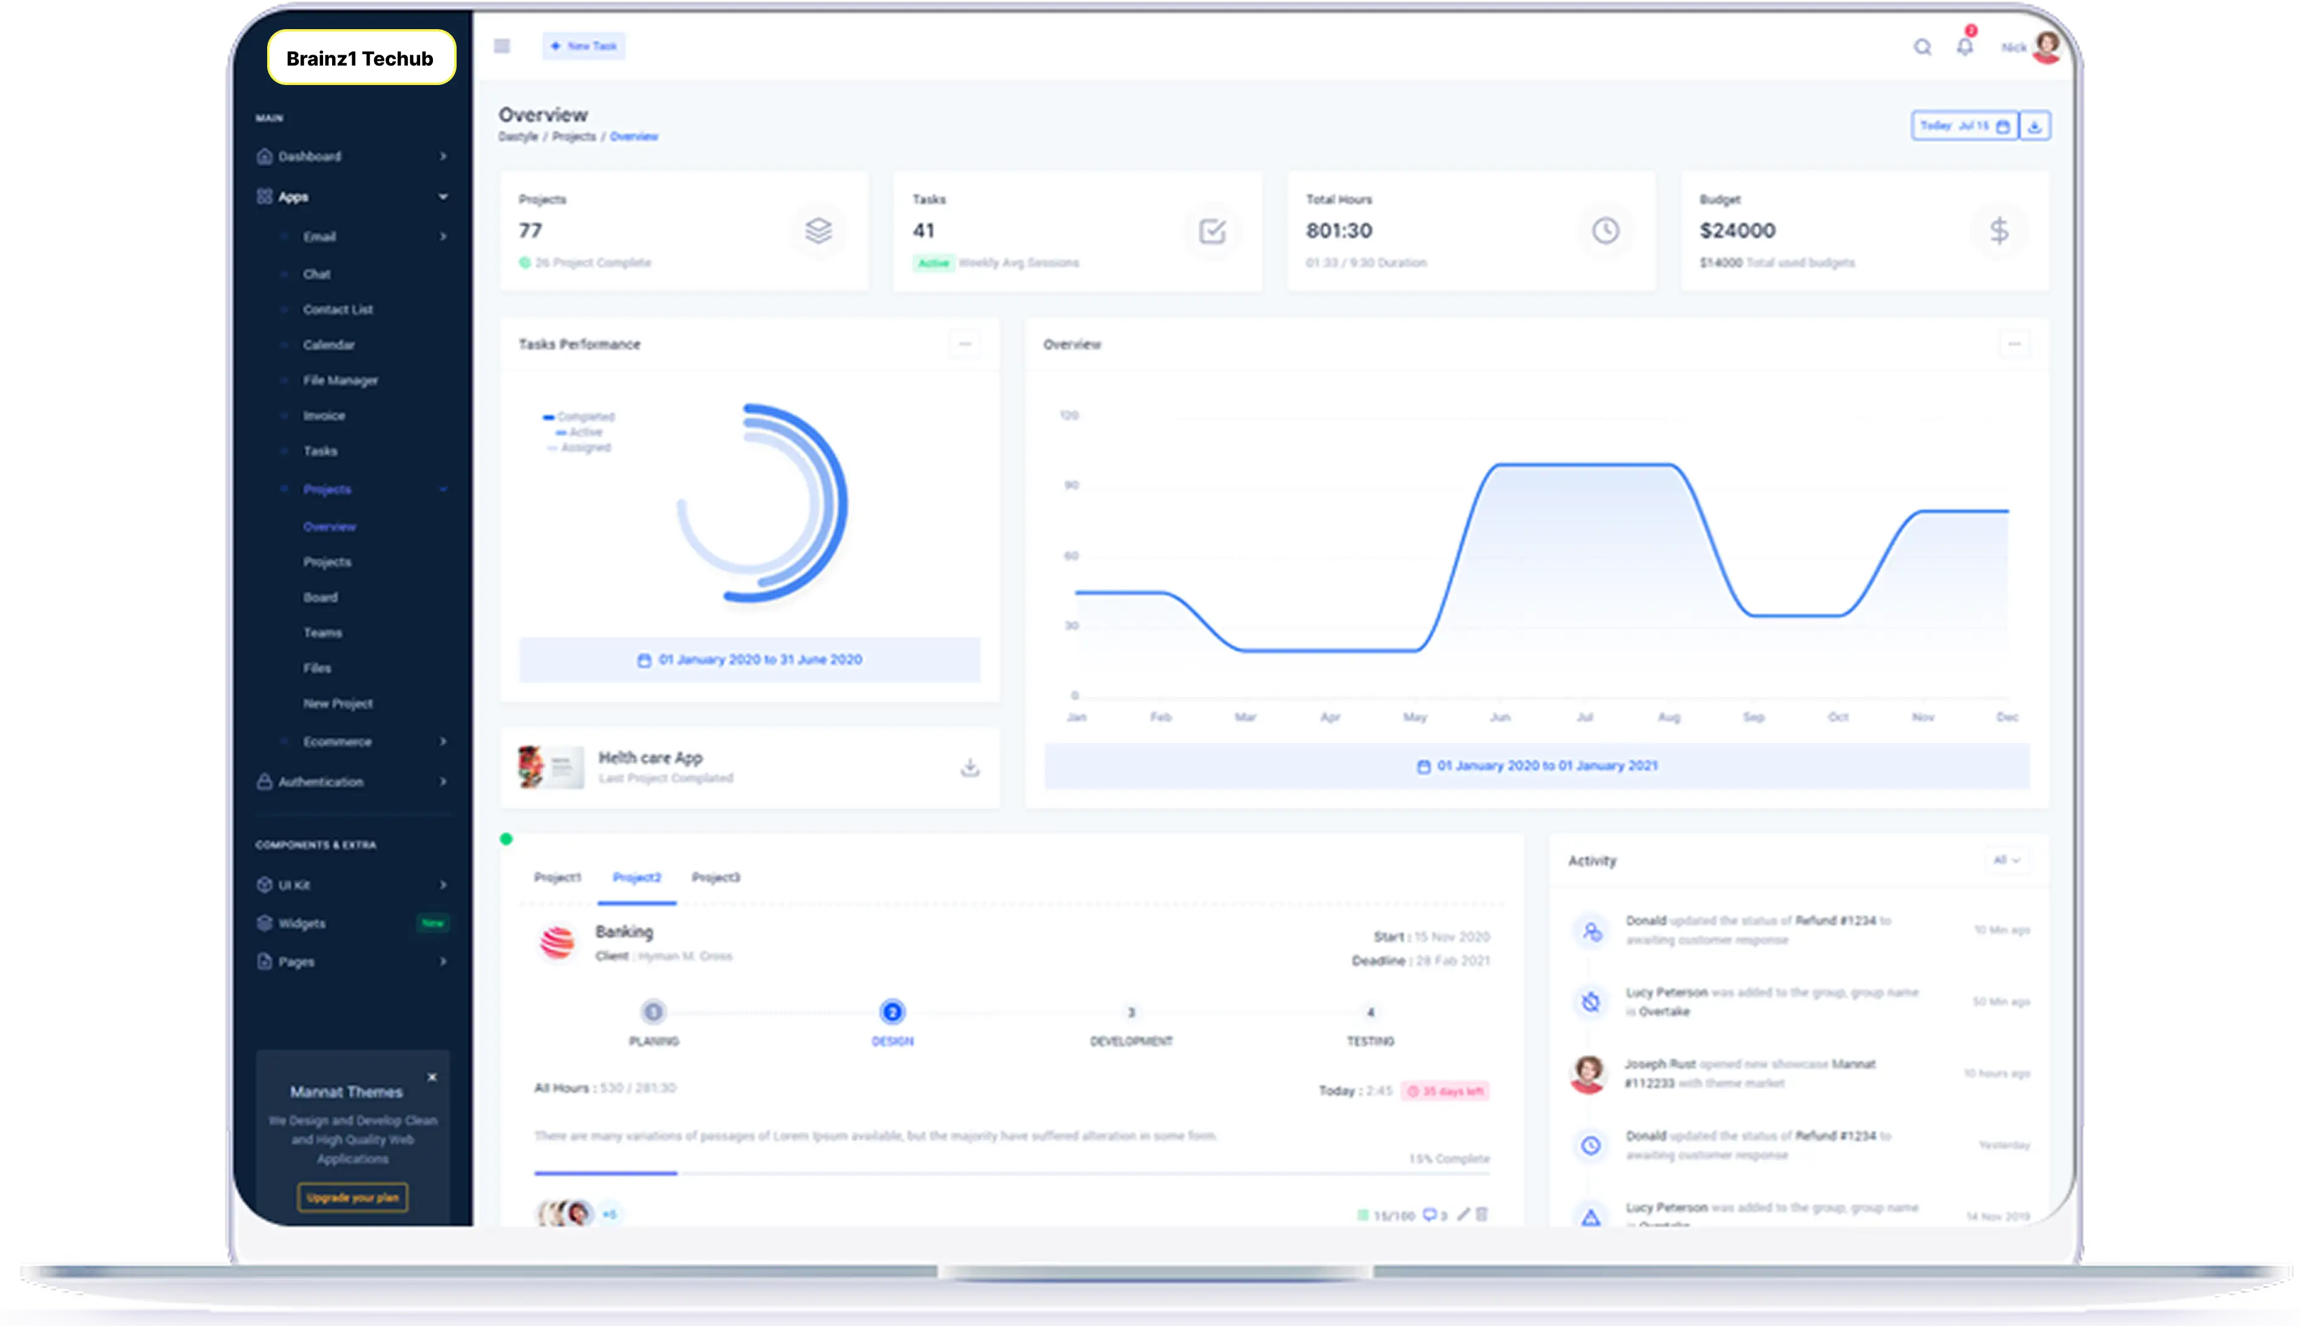Click the delete trash icon below project progress
The width and height of the screenshot is (2300, 1326).
tap(1482, 1214)
